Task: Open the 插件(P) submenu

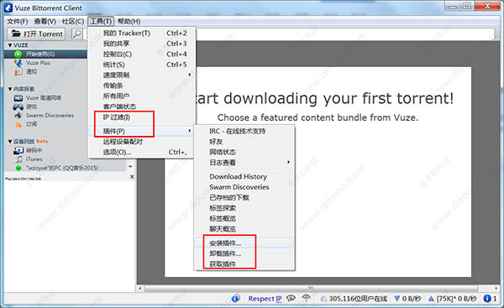Action: (141, 131)
